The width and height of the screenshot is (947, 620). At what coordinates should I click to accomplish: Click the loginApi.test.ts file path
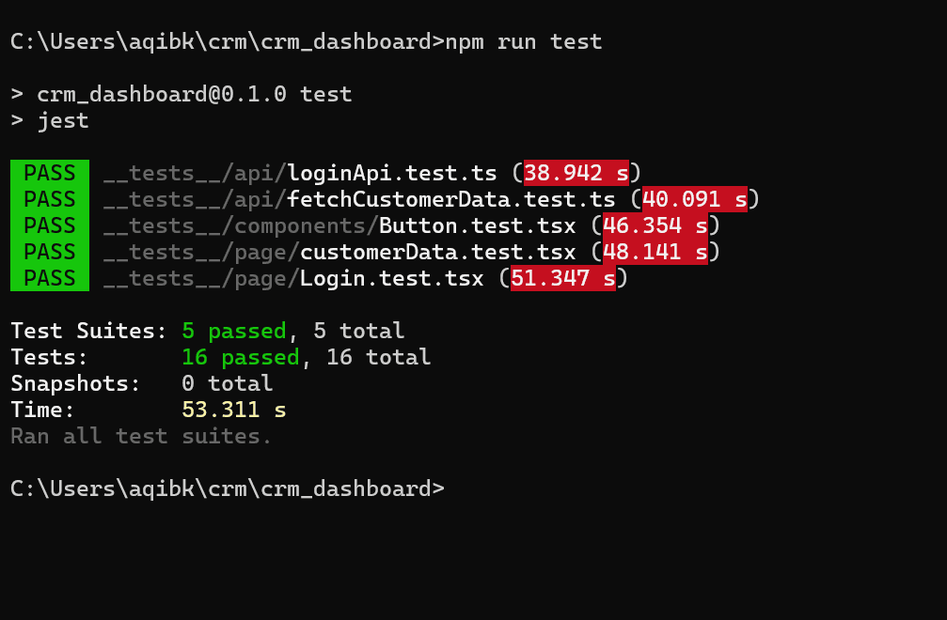pyautogui.click(x=299, y=173)
